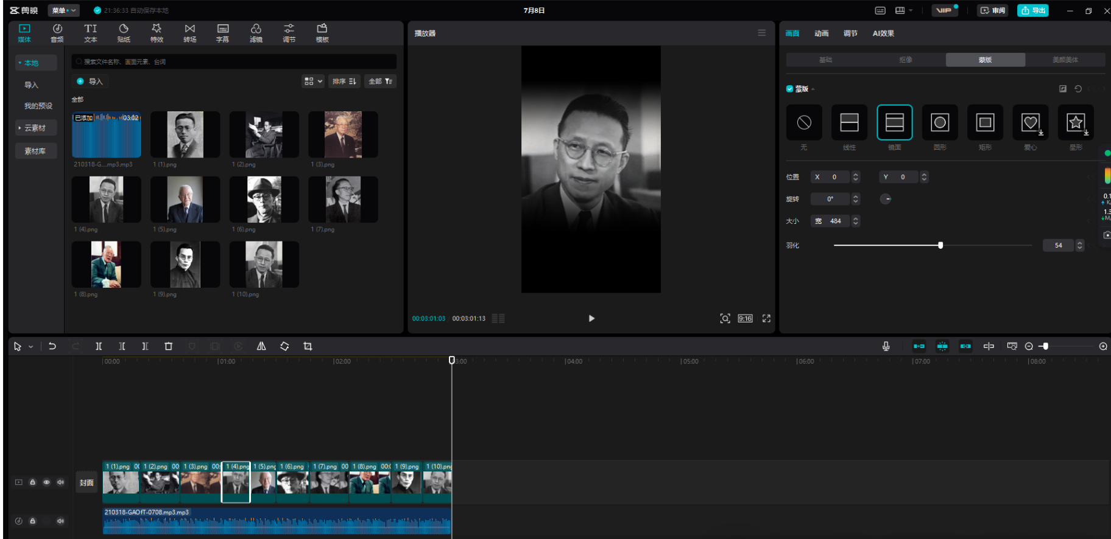Mute the mp3 audio track

(60, 521)
